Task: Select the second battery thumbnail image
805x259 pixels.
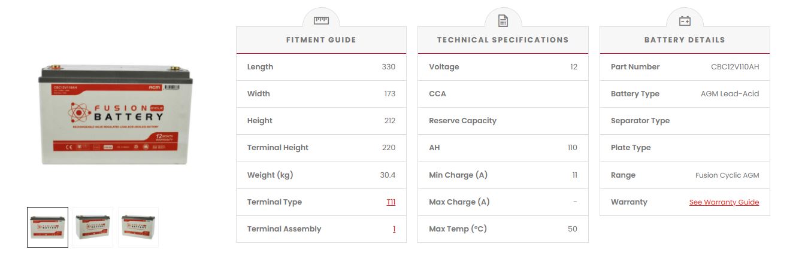Action: (x=93, y=227)
